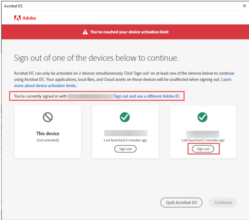Click the not-activated prohibited icon for This device
Viewport: 249px width, 220px height.
(48, 117)
